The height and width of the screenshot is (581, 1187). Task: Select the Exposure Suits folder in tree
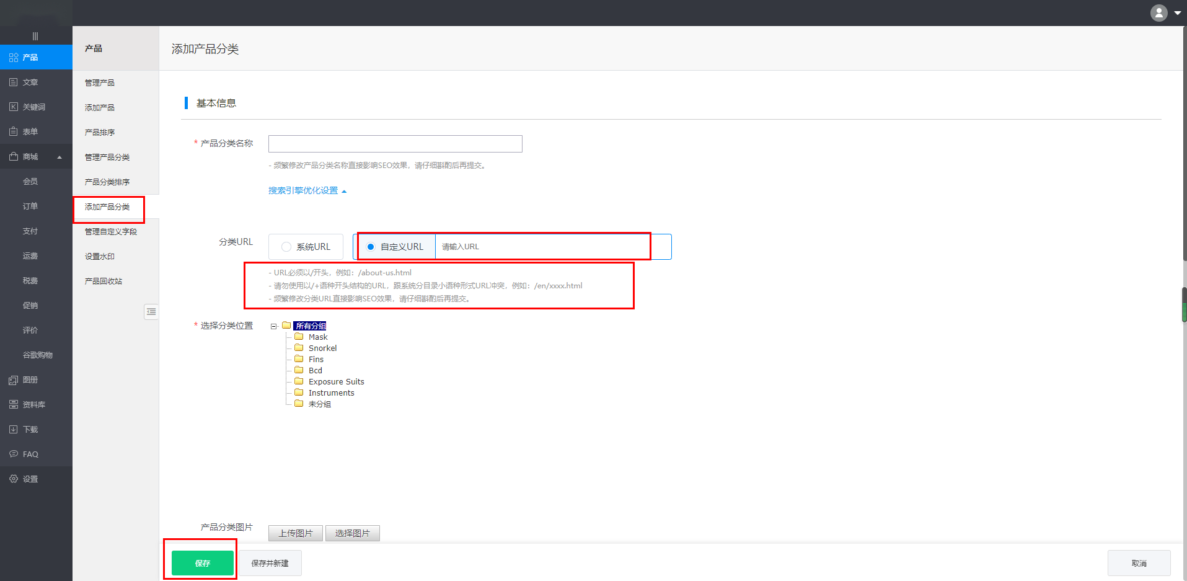pos(336,382)
